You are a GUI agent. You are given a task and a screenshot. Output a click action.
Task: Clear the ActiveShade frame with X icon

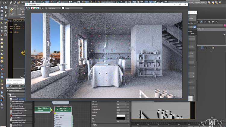click(x=46, y=8)
